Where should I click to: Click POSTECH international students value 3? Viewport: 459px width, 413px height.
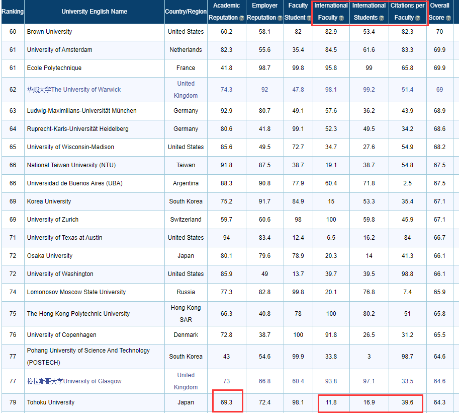[369, 357]
